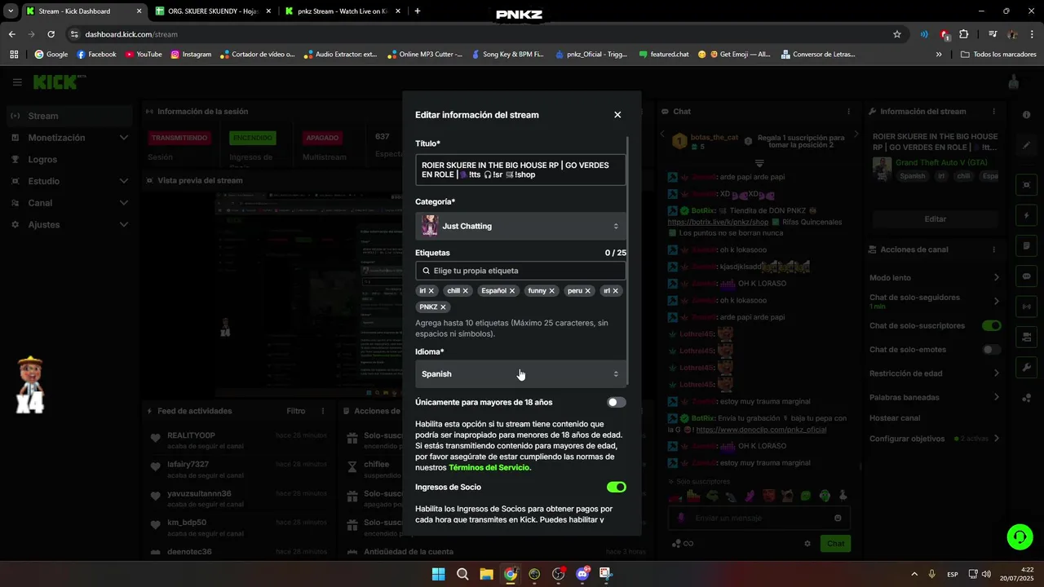Image resolution: width=1044 pixels, height=587 pixels.
Task: Open the Categoría dropdown showing Just Chatting
Action: (520, 226)
